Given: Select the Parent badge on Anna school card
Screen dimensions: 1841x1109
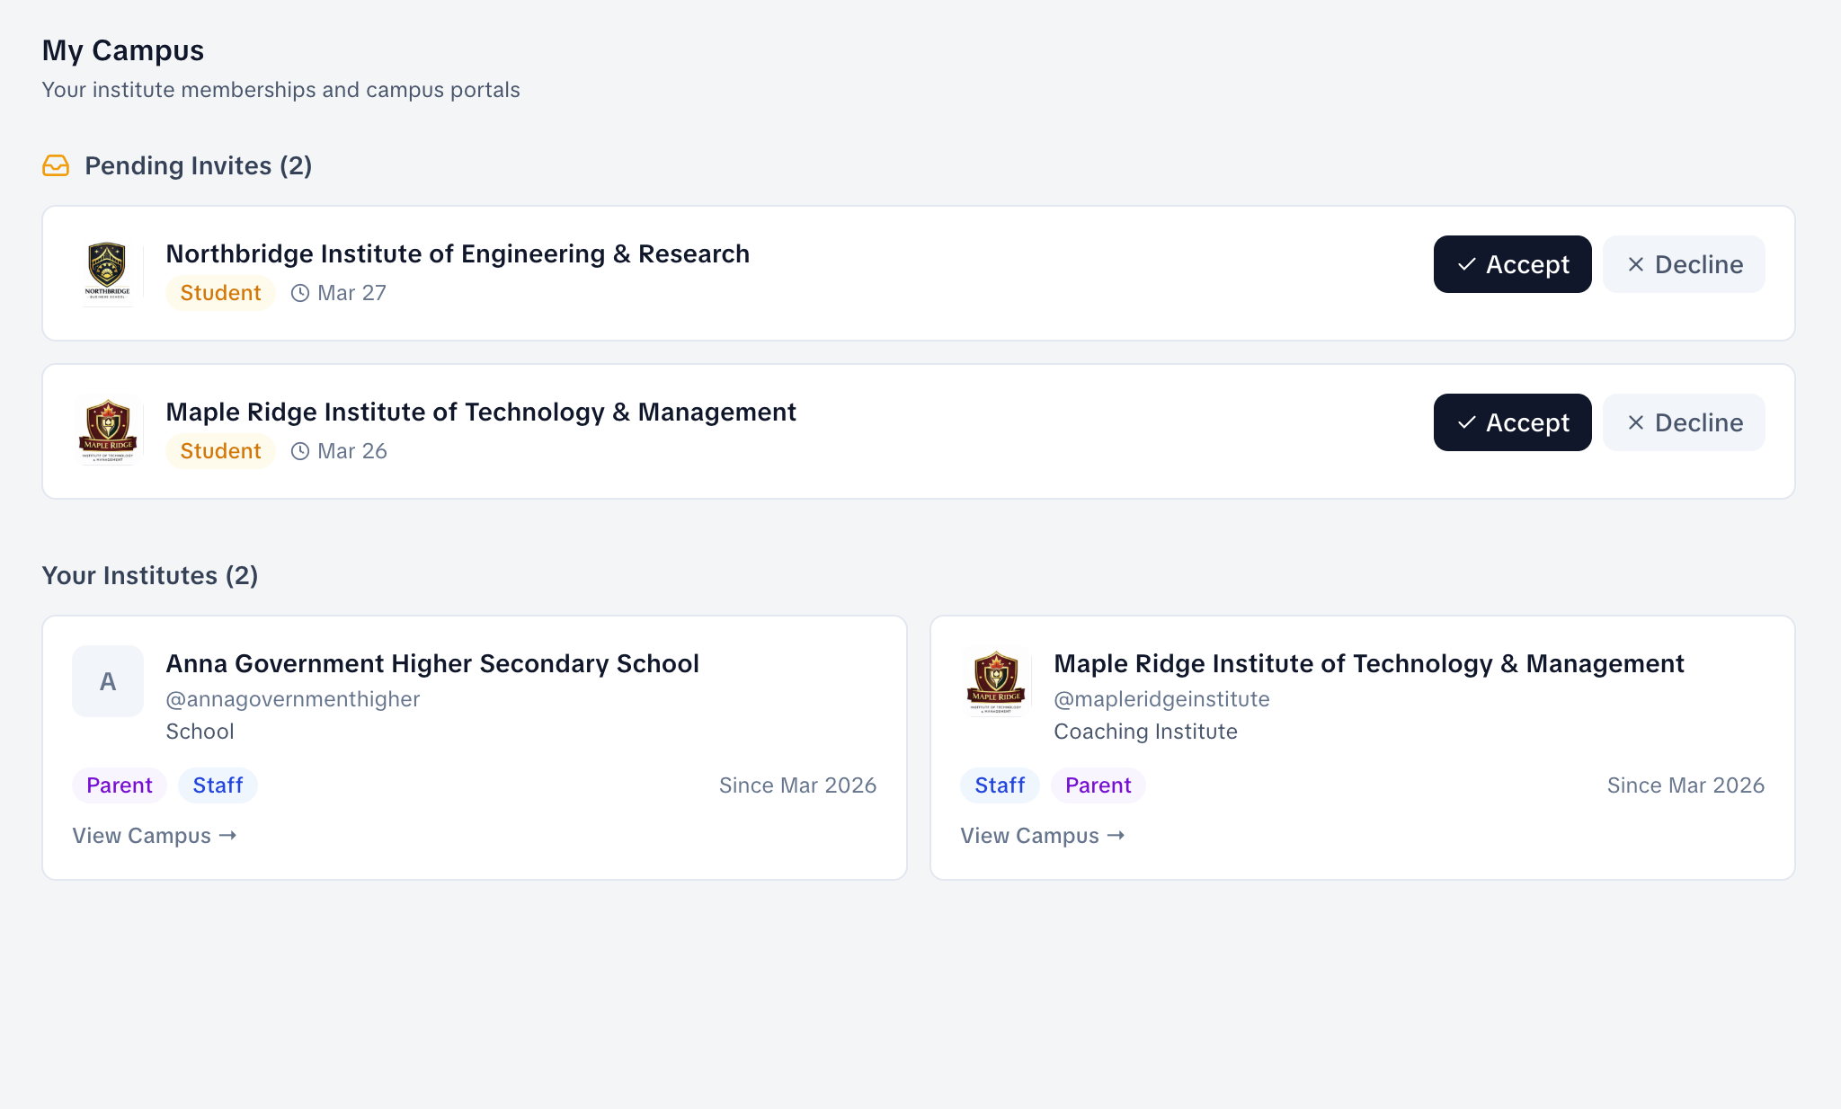Looking at the screenshot, I should 119,785.
